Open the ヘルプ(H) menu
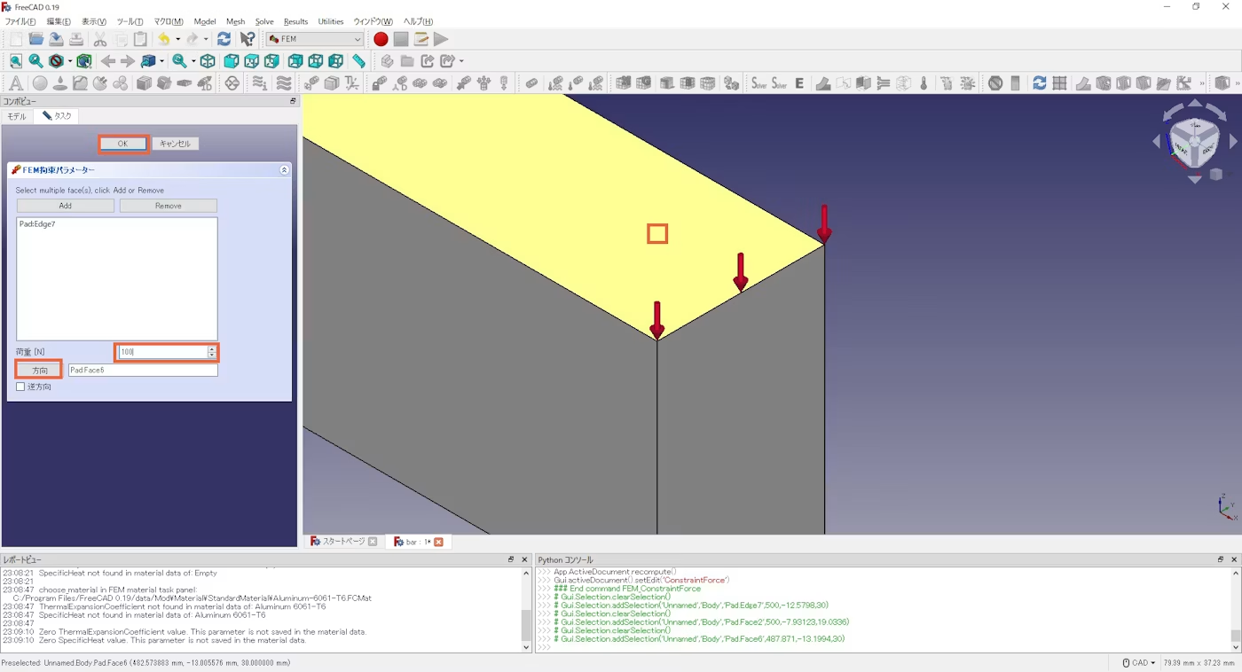The width and height of the screenshot is (1242, 672). tap(419, 21)
